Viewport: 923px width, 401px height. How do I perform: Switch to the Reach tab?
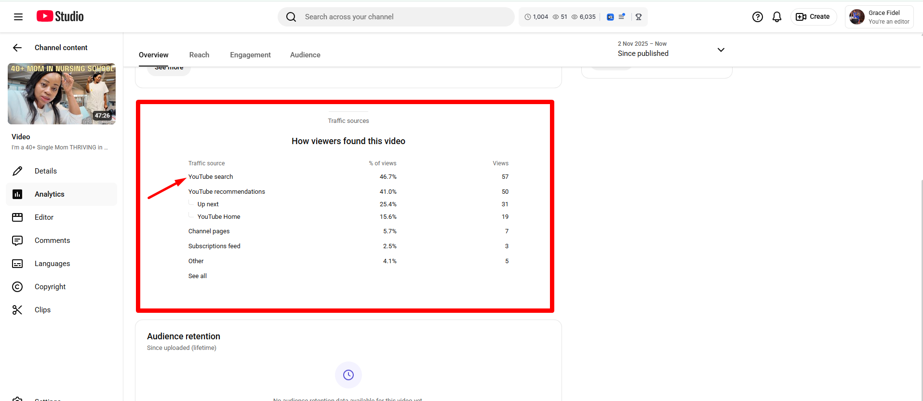pos(199,55)
